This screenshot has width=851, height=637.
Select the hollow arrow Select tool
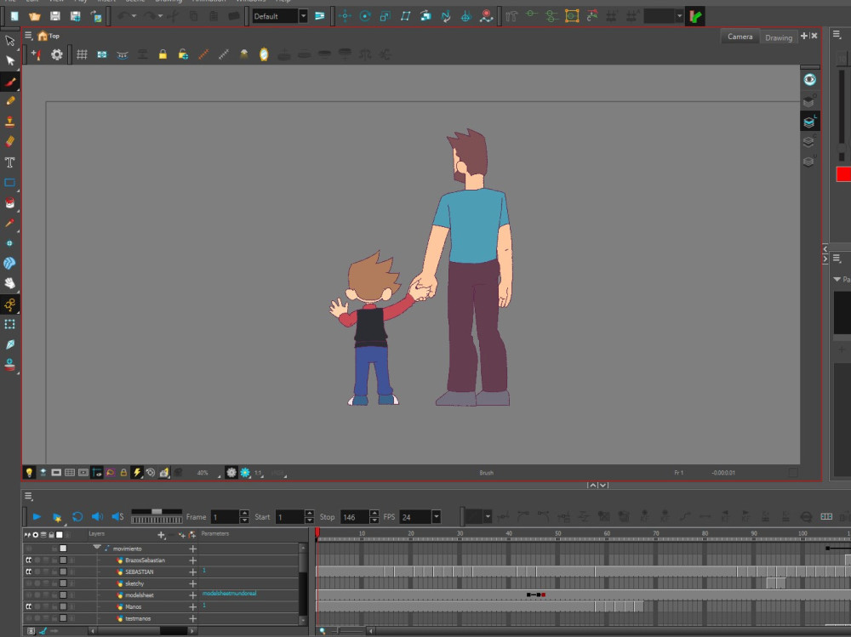9,41
